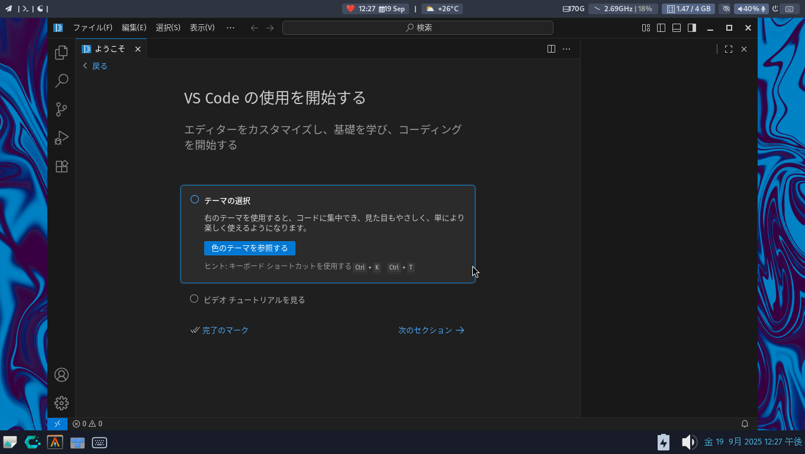Open the Accounts menu in the activity bar

61,375
